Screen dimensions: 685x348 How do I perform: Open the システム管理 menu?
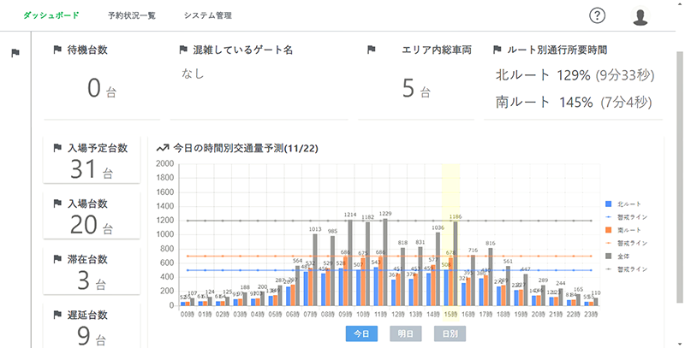pyautogui.click(x=207, y=16)
